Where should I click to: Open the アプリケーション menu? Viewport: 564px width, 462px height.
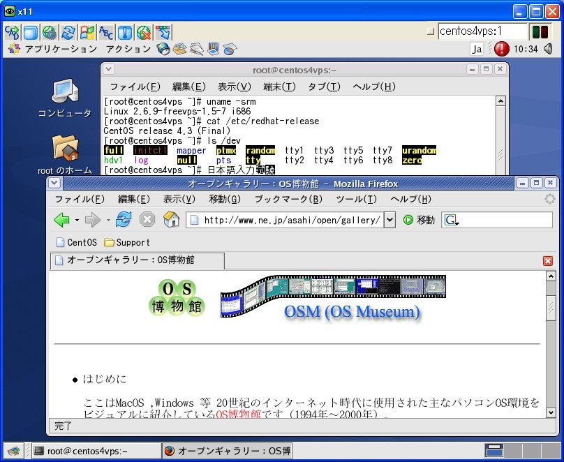[x=53, y=49]
